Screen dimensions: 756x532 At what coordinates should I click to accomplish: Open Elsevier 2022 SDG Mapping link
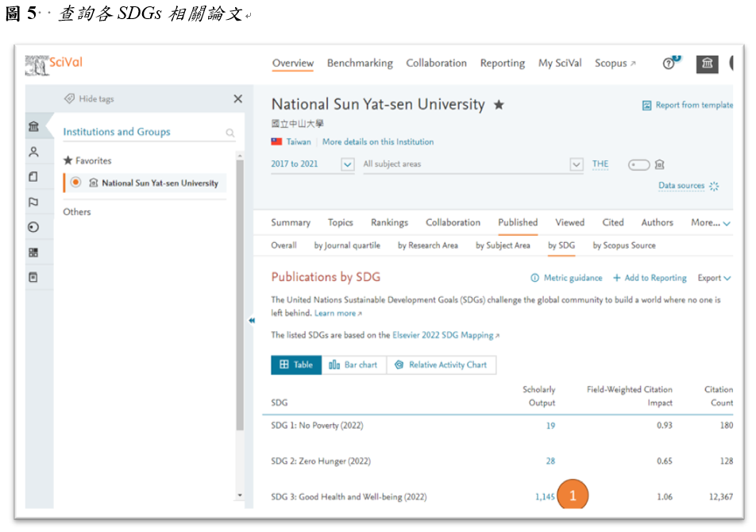(x=446, y=335)
